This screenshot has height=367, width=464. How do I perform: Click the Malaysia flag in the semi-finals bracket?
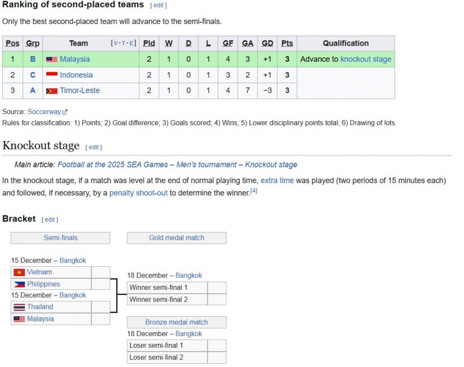[x=19, y=319]
